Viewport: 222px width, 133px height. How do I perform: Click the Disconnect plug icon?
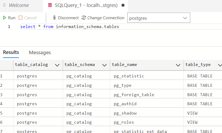tap(54, 18)
